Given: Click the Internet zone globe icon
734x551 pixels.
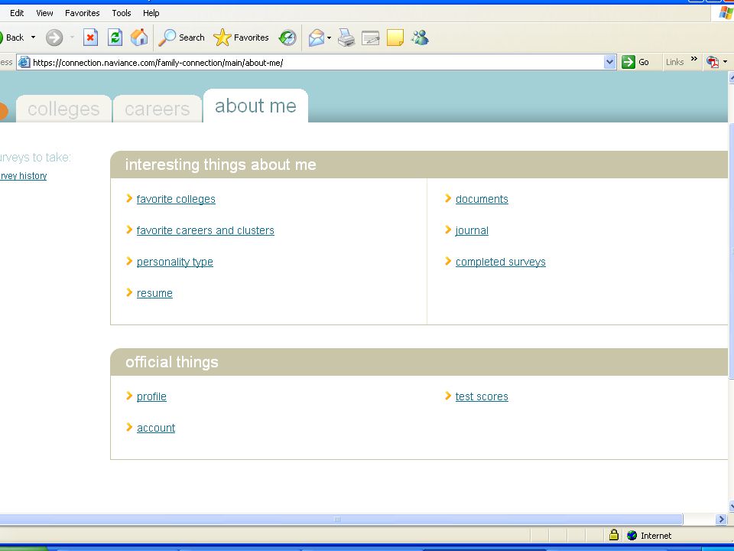Looking at the screenshot, I should (x=632, y=535).
